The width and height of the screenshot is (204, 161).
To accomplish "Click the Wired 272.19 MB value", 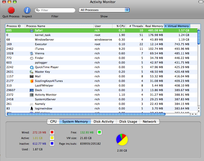I will [x=39, y=132].
